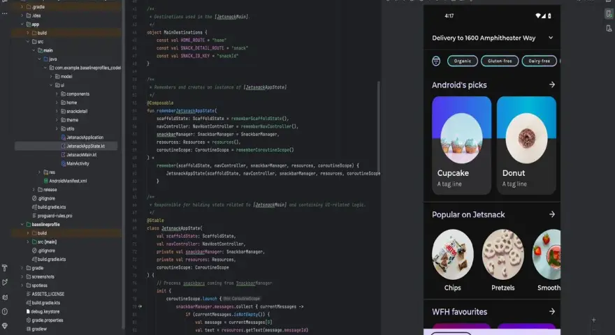Click the JetsnackMain link in top comment
Viewport: 615px width, 335px height.
click(232, 17)
